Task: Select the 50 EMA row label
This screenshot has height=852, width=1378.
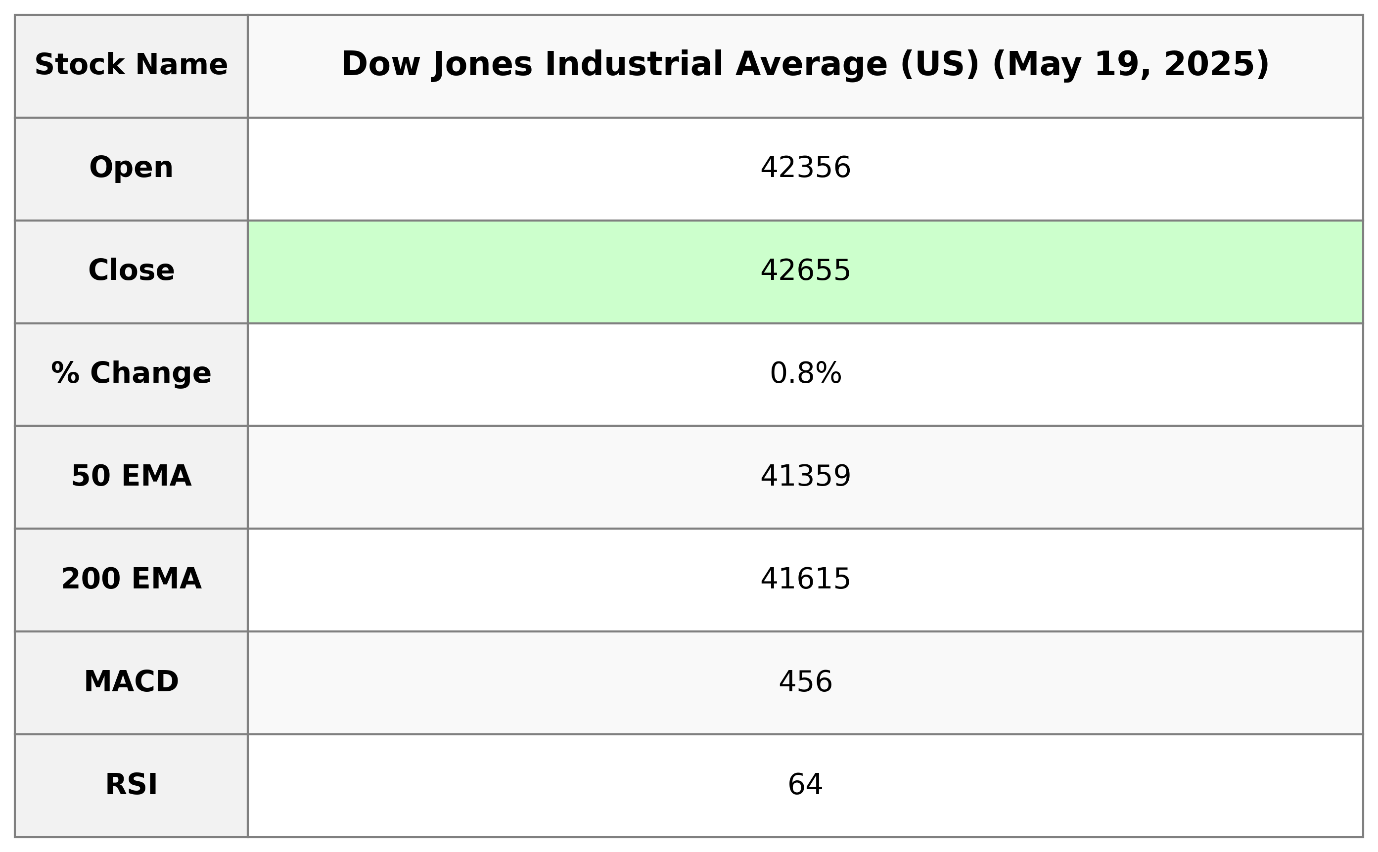Action: click(131, 476)
